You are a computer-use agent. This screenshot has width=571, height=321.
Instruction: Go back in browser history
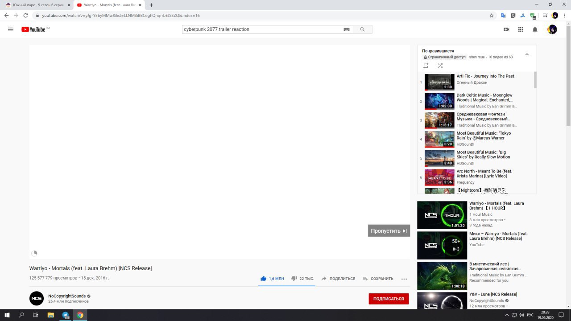click(6, 15)
